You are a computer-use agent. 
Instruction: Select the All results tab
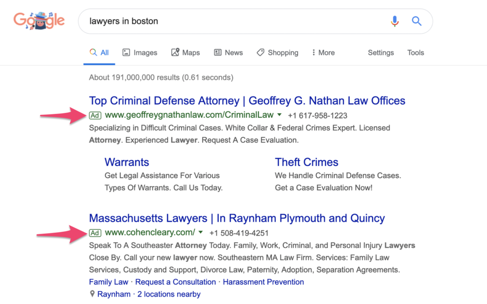click(x=99, y=53)
